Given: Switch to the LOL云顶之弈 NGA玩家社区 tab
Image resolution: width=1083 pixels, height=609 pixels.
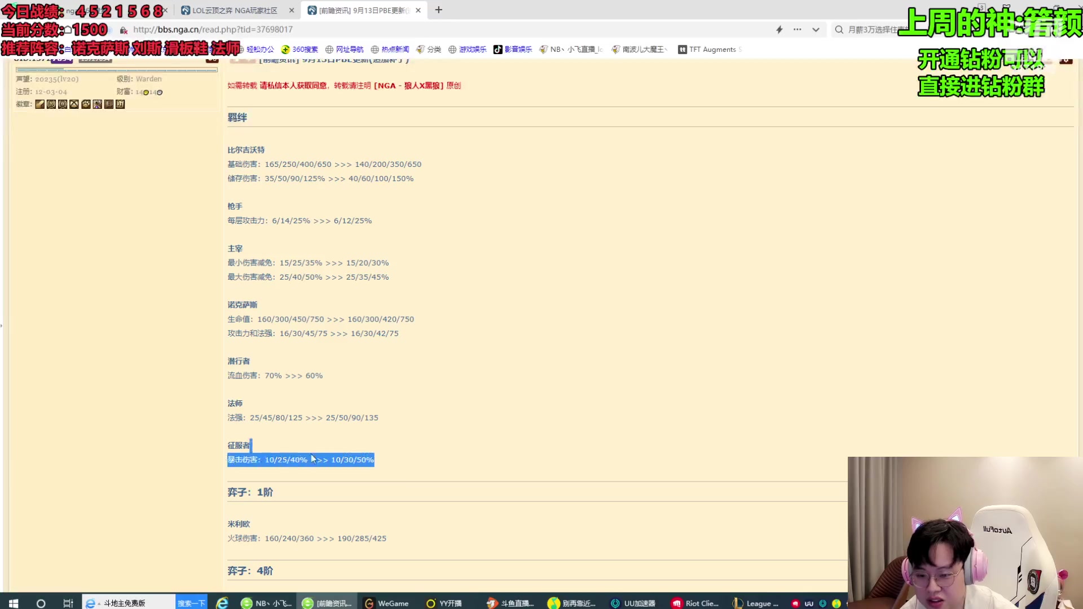Looking at the screenshot, I should click(234, 11).
